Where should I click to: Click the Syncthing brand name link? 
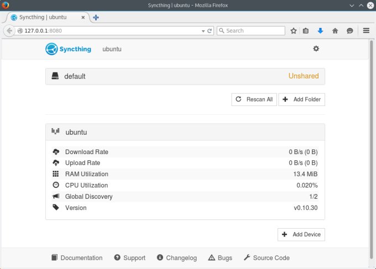coord(75,49)
